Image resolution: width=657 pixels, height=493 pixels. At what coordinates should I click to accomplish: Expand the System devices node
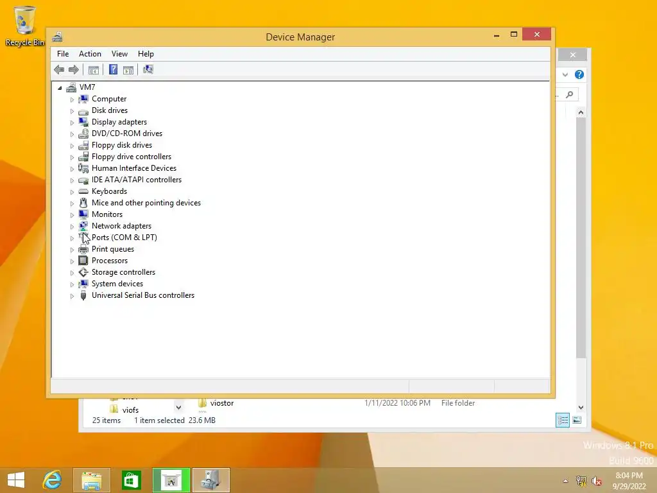[72, 284]
